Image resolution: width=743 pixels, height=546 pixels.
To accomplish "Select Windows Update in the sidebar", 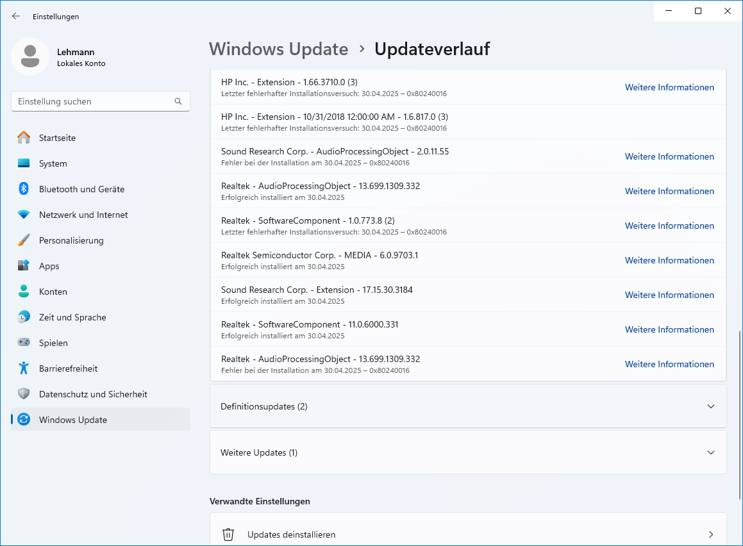I will [101, 419].
